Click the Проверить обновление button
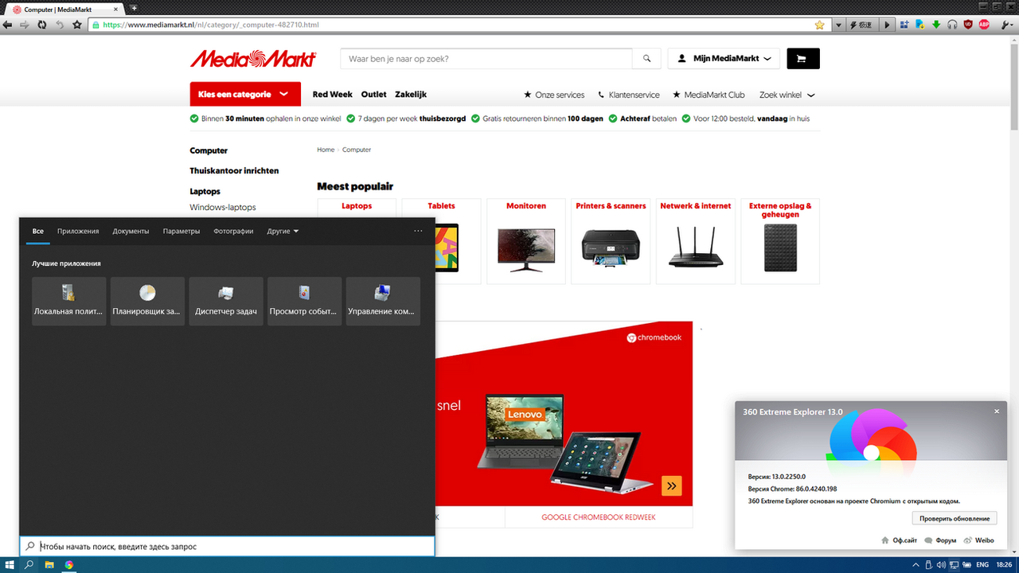 click(955, 518)
